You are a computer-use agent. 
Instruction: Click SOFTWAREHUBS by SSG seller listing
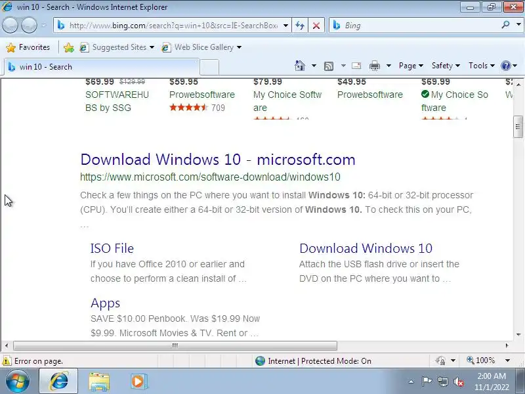point(117,101)
